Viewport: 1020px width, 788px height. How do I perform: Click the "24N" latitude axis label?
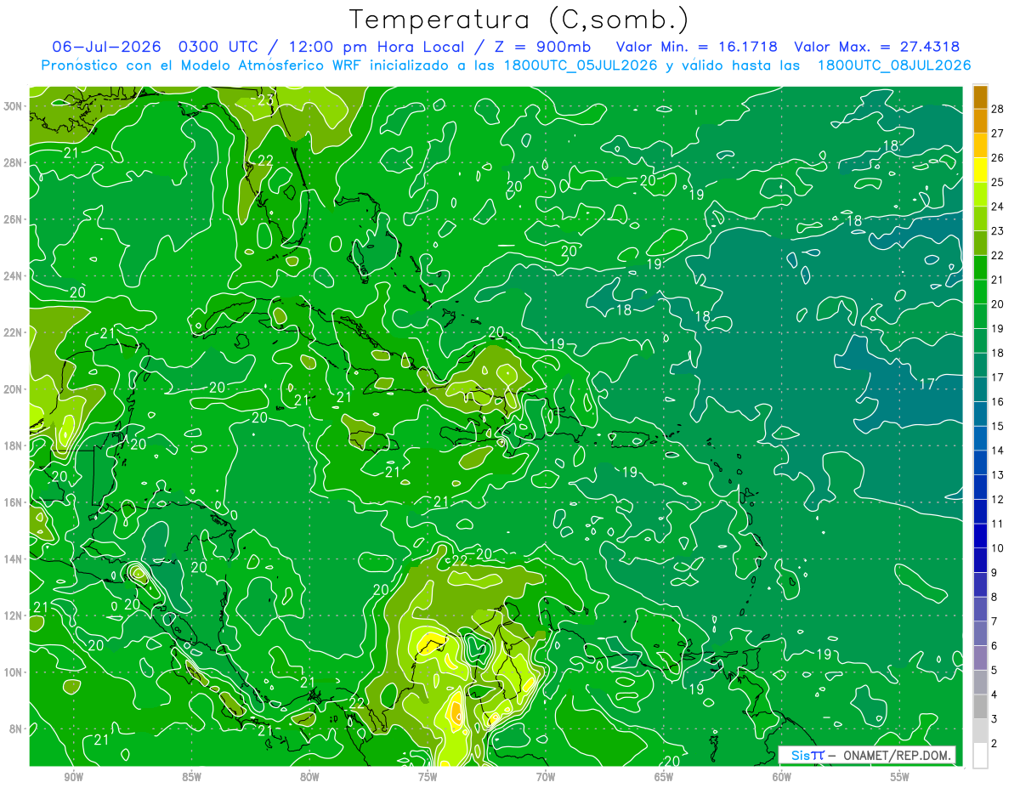(13, 275)
